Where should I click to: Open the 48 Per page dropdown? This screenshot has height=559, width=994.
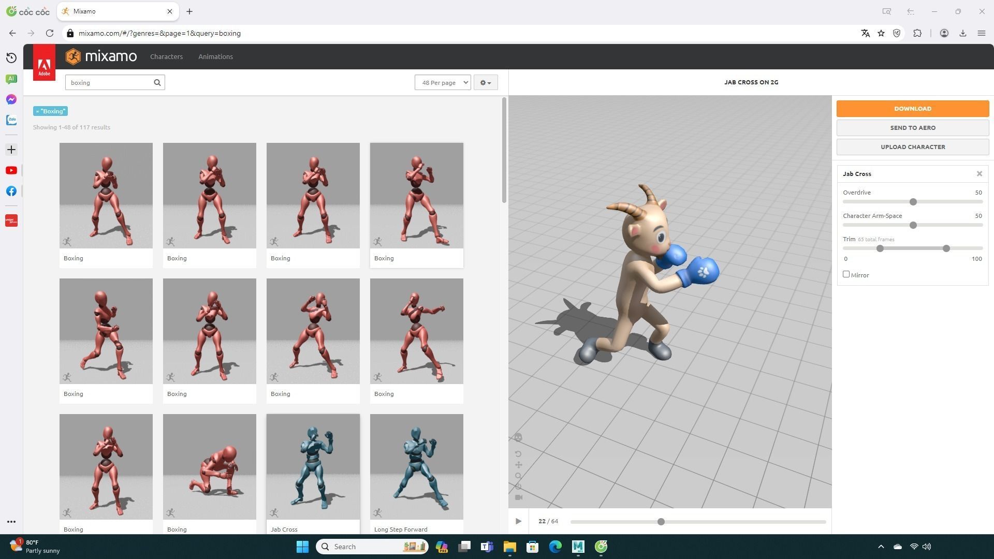tap(443, 83)
